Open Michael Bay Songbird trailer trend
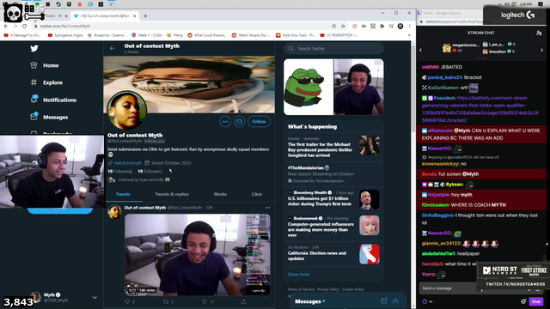Image resolution: width=550 pixels, height=309 pixels. tap(333, 147)
